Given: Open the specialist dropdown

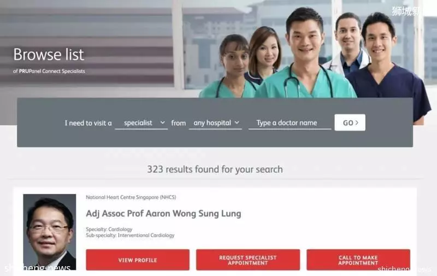Looking at the screenshot, I should pos(141,123).
